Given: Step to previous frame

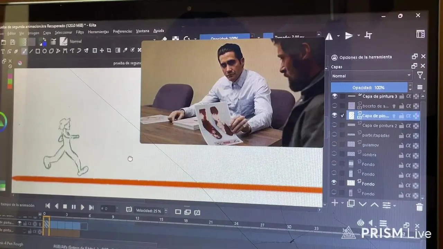Looking at the screenshot, I should [56, 206].
